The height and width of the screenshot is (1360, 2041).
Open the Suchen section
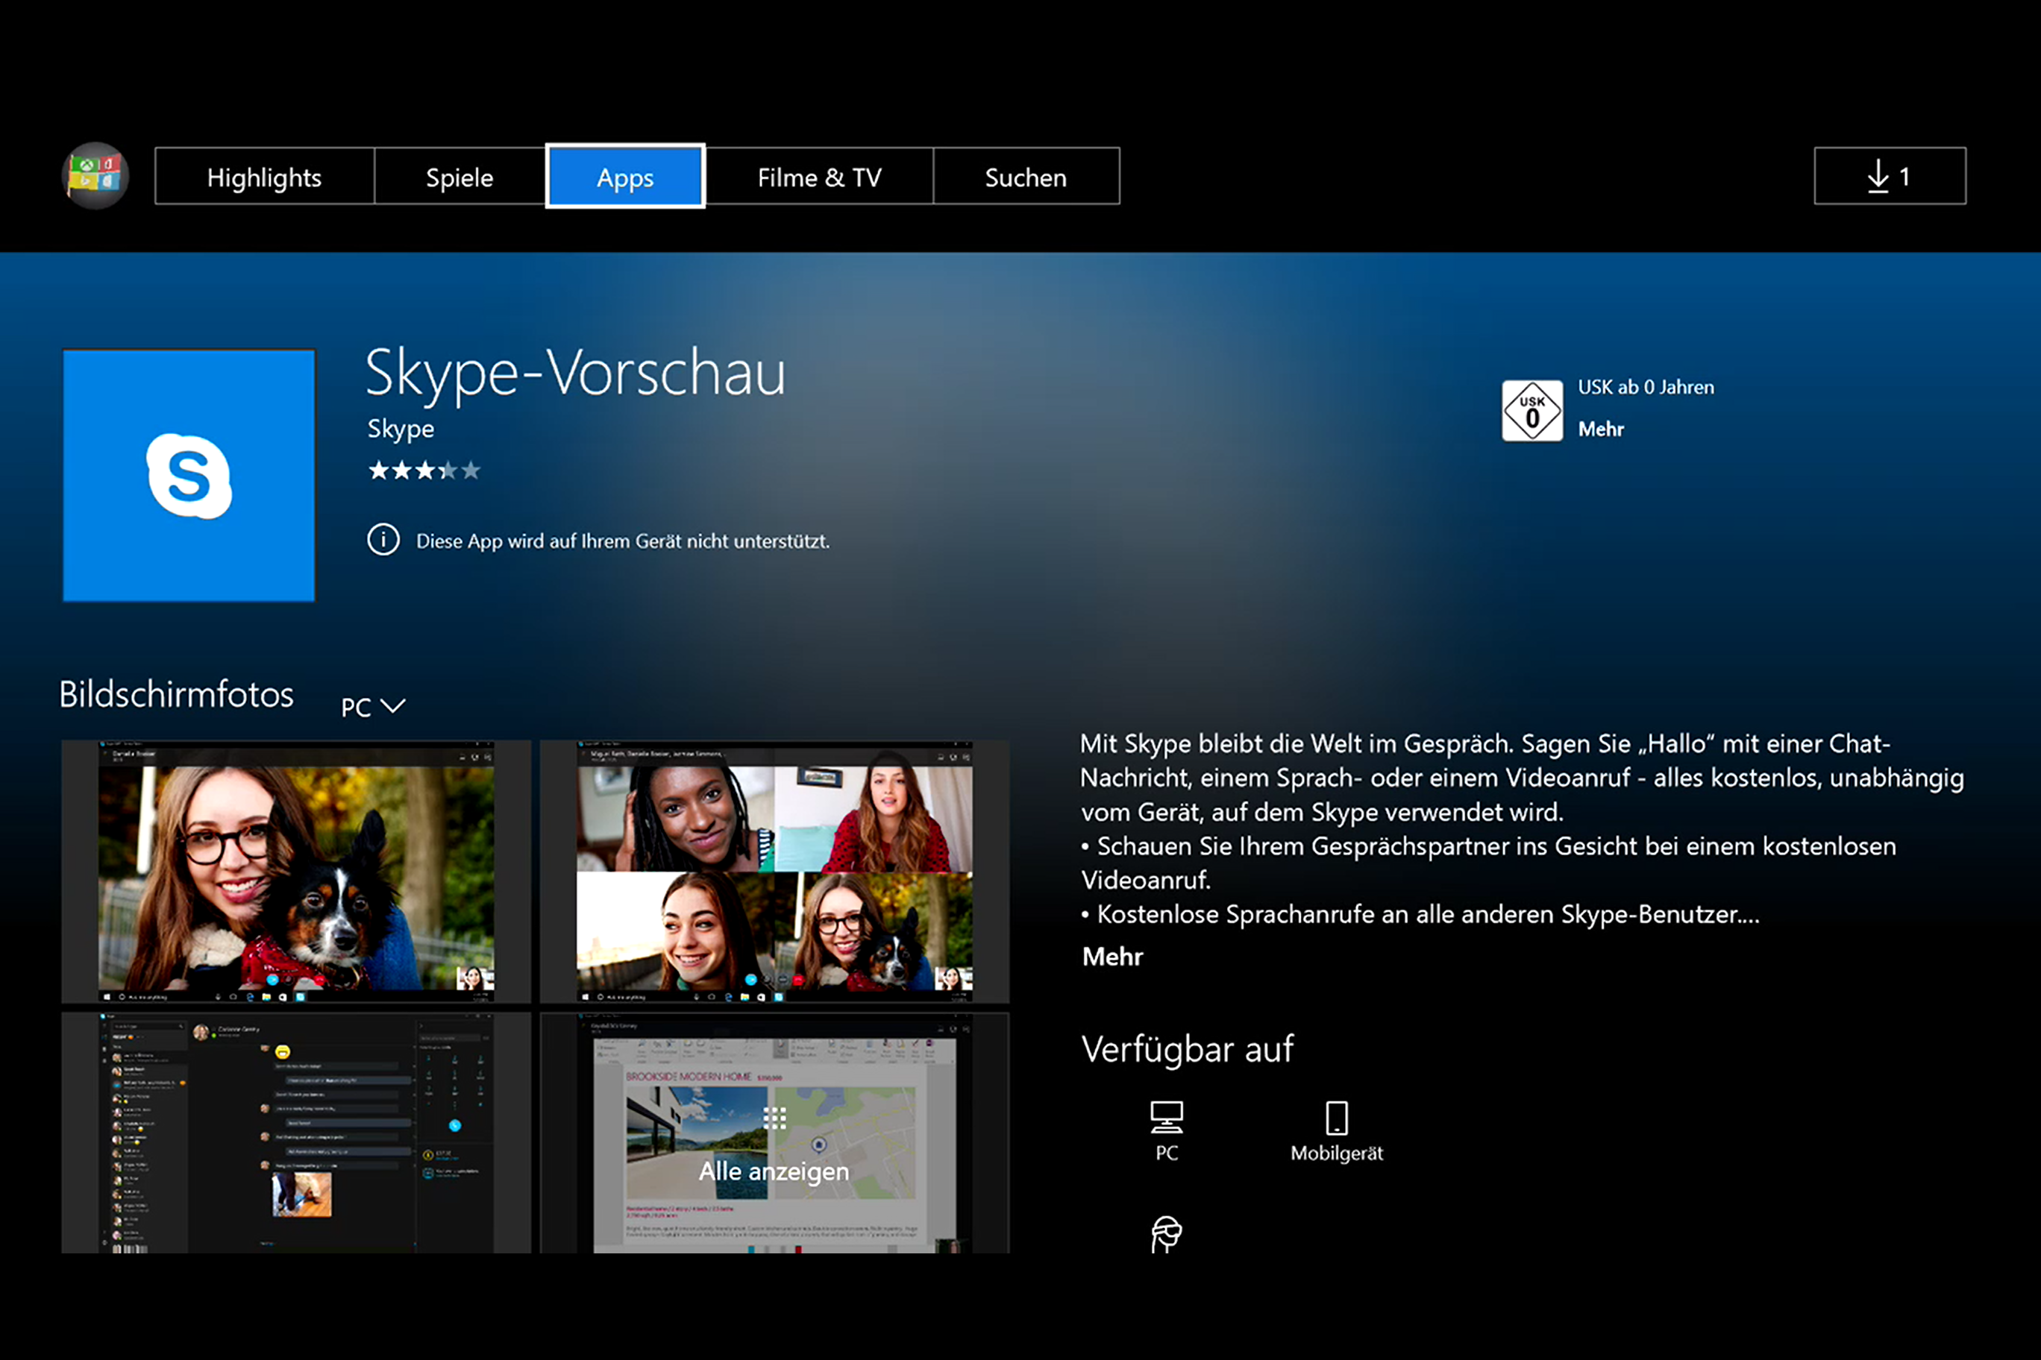[1025, 176]
